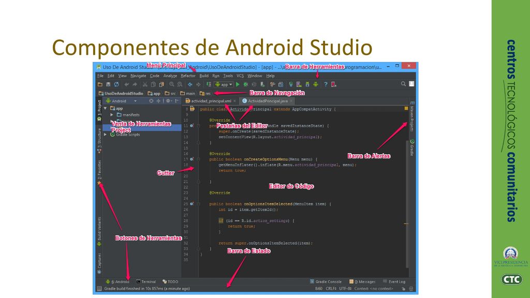Expand the manifests folder
Image resolution: width=530 pixels, height=298 pixels.
point(112,115)
